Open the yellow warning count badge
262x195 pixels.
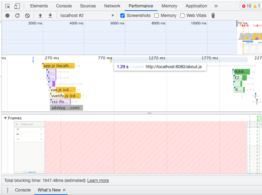257,6
